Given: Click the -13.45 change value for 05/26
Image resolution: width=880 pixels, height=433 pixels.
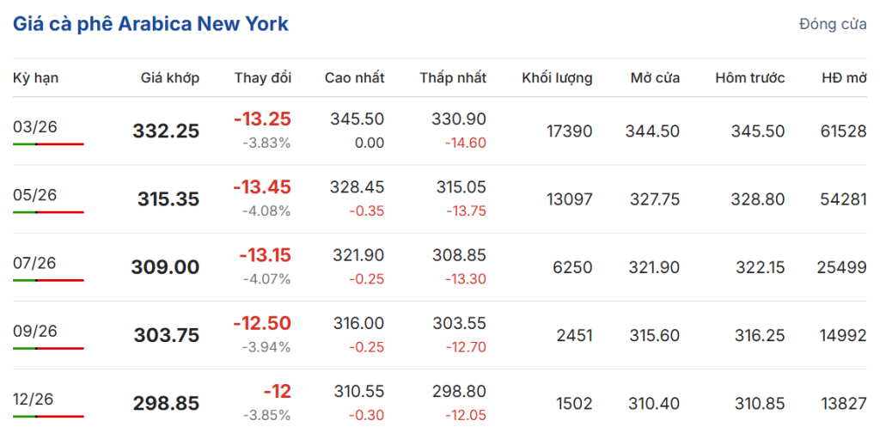Looking at the screenshot, I should click(x=262, y=187).
